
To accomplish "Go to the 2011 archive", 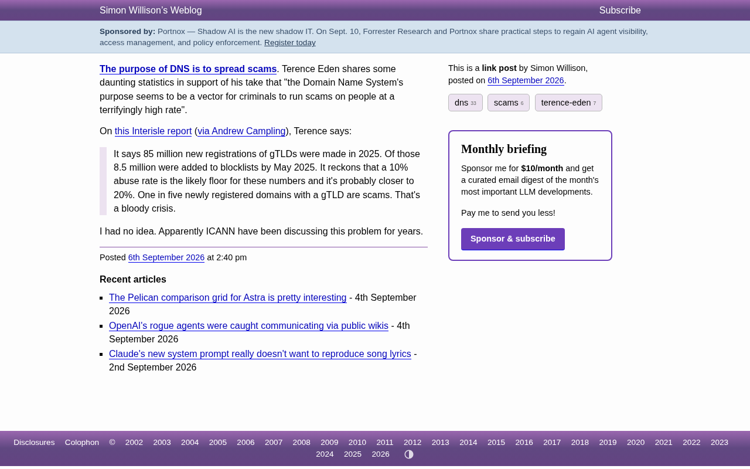I will [x=385, y=443].
